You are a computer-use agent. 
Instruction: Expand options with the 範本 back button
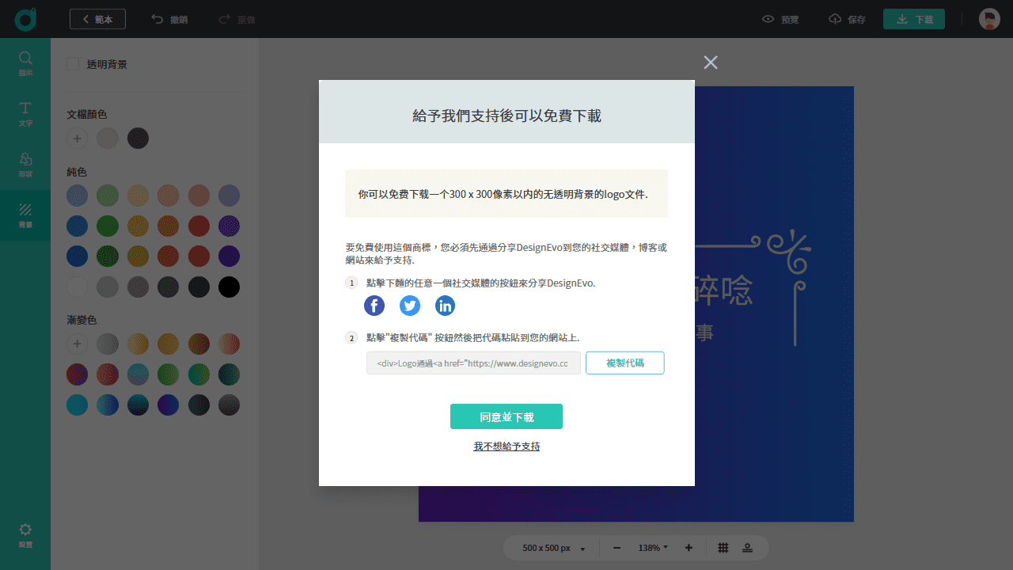[97, 18]
